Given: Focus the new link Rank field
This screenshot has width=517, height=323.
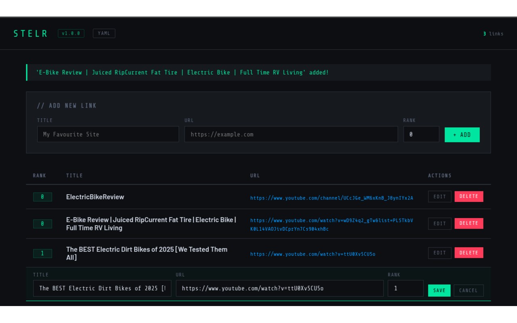Looking at the screenshot, I should 421,134.
